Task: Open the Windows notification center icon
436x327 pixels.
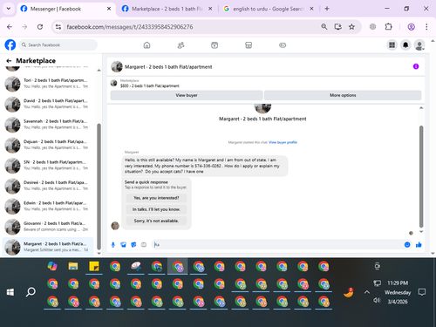Action: [422, 292]
